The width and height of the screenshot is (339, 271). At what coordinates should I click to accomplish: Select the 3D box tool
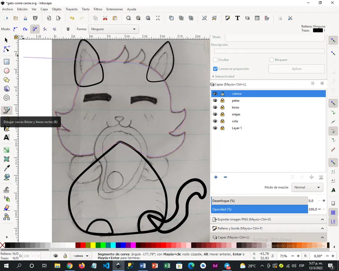pos(7,89)
